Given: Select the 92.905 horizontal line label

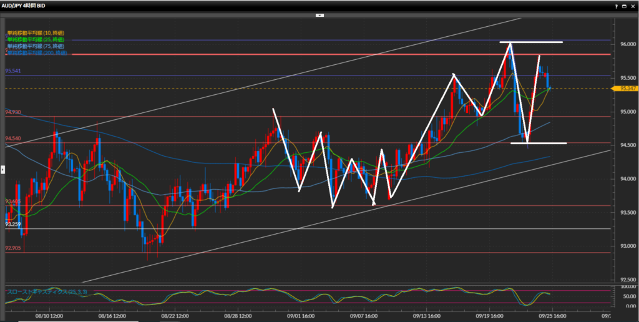Looking at the screenshot, I should [x=13, y=248].
